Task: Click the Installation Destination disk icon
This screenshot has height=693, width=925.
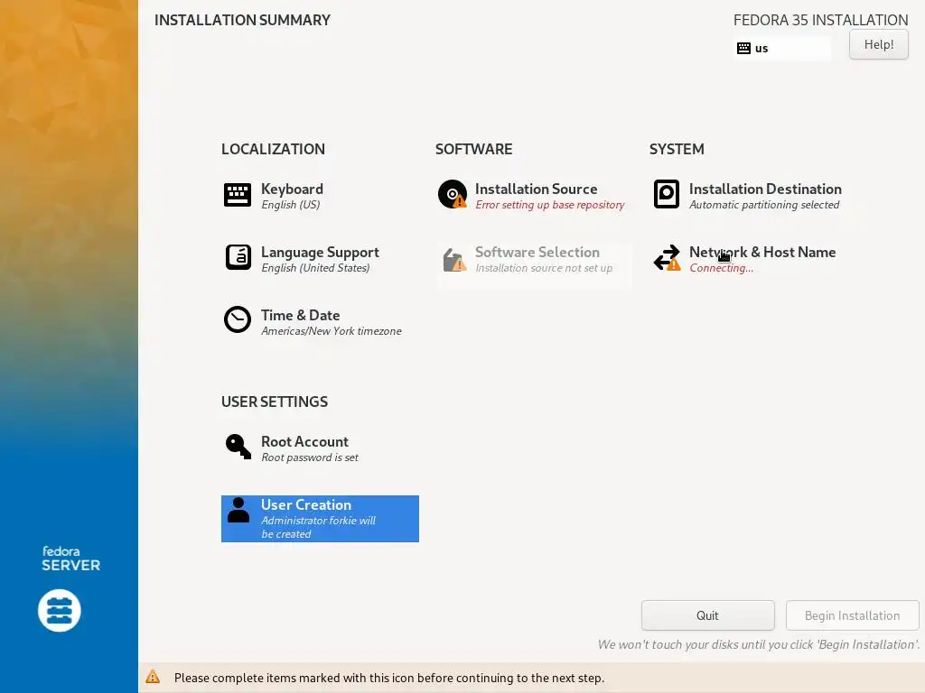Action: (x=667, y=195)
